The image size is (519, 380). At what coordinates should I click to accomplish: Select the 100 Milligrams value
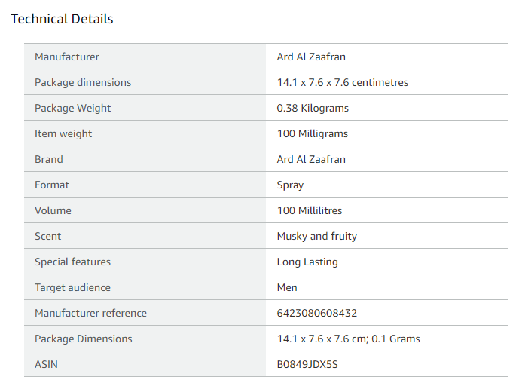312,133
